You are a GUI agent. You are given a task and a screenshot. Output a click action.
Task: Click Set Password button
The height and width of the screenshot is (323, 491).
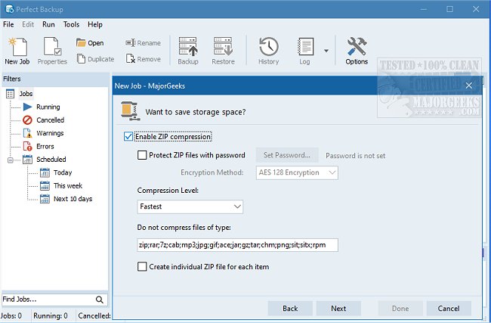coord(287,155)
